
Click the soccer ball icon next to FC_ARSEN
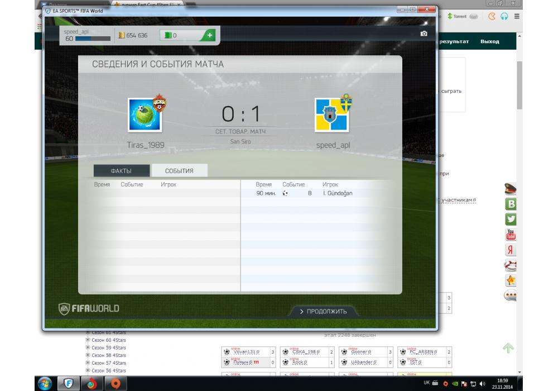click(x=403, y=352)
